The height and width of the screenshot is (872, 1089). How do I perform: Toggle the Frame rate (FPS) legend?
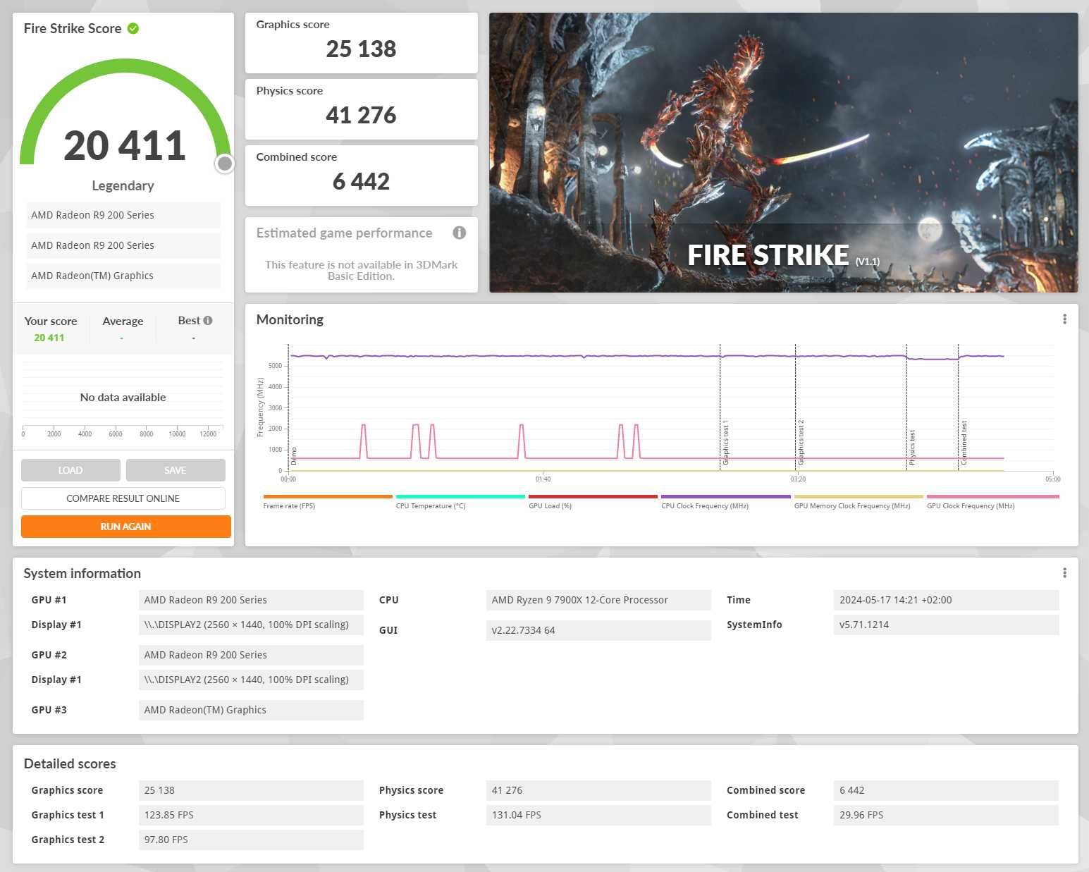[328, 502]
